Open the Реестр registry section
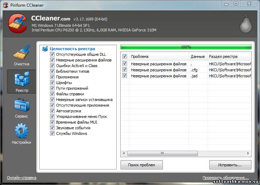This screenshot has width=260, height=185. pos(22,82)
